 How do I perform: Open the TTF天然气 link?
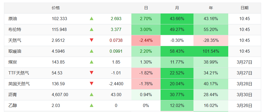click(19, 73)
